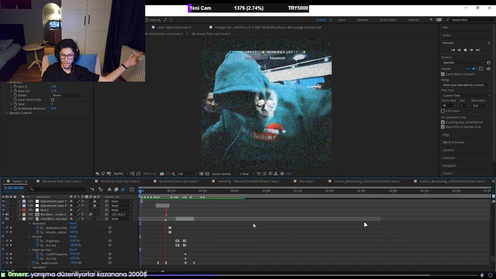Uncheck Move time to preview time
The image size is (496, 279).
[443, 127]
